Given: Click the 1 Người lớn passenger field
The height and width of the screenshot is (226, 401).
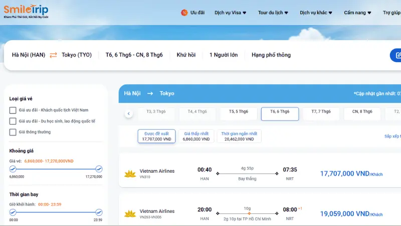Looking at the screenshot, I should point(224,55).
